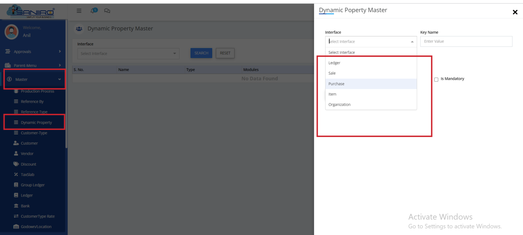This screenshot has width=523, height=235.
Task: Close the Dynamic Property Master panel
Action: click(515, 12)
